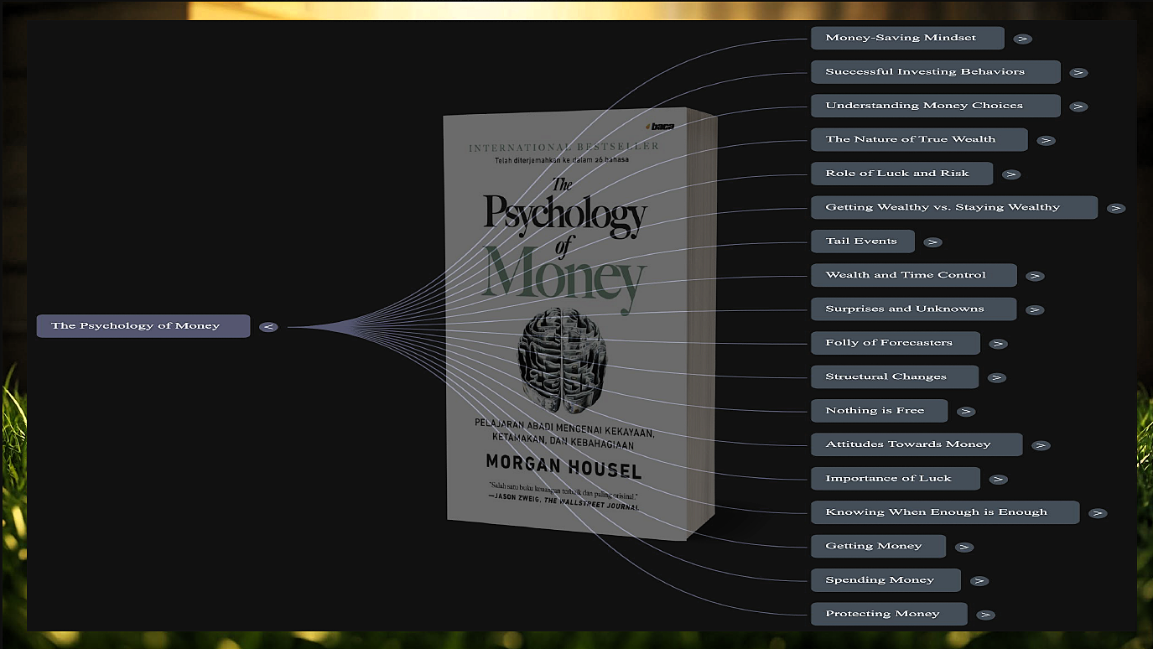Expand the Understanding Money Choices node
Screen dimensions: 1153x649
click(x=1079, y=106)
